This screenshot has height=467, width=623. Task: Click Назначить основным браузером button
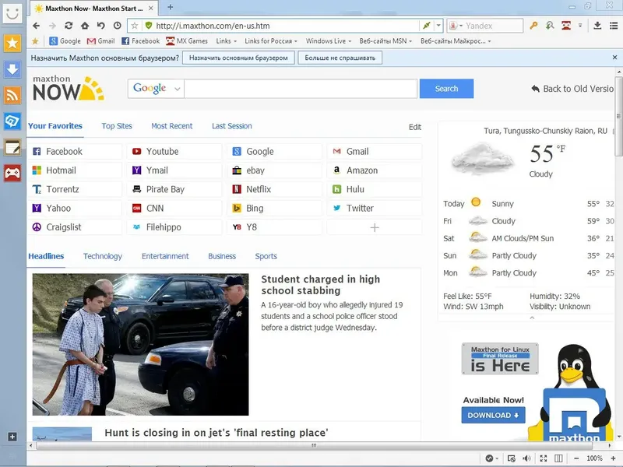tap(238, 58)
